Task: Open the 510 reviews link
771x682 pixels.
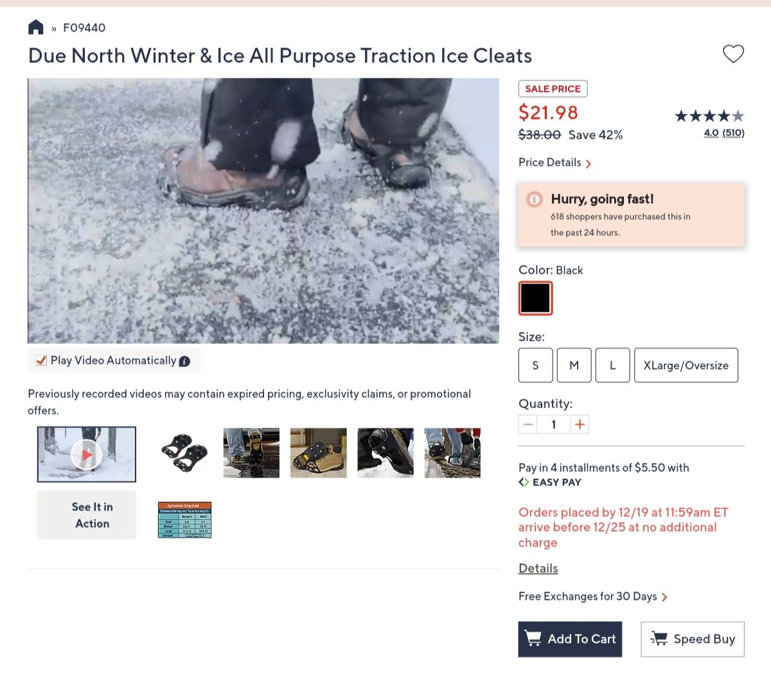Action: coord(734,132)
